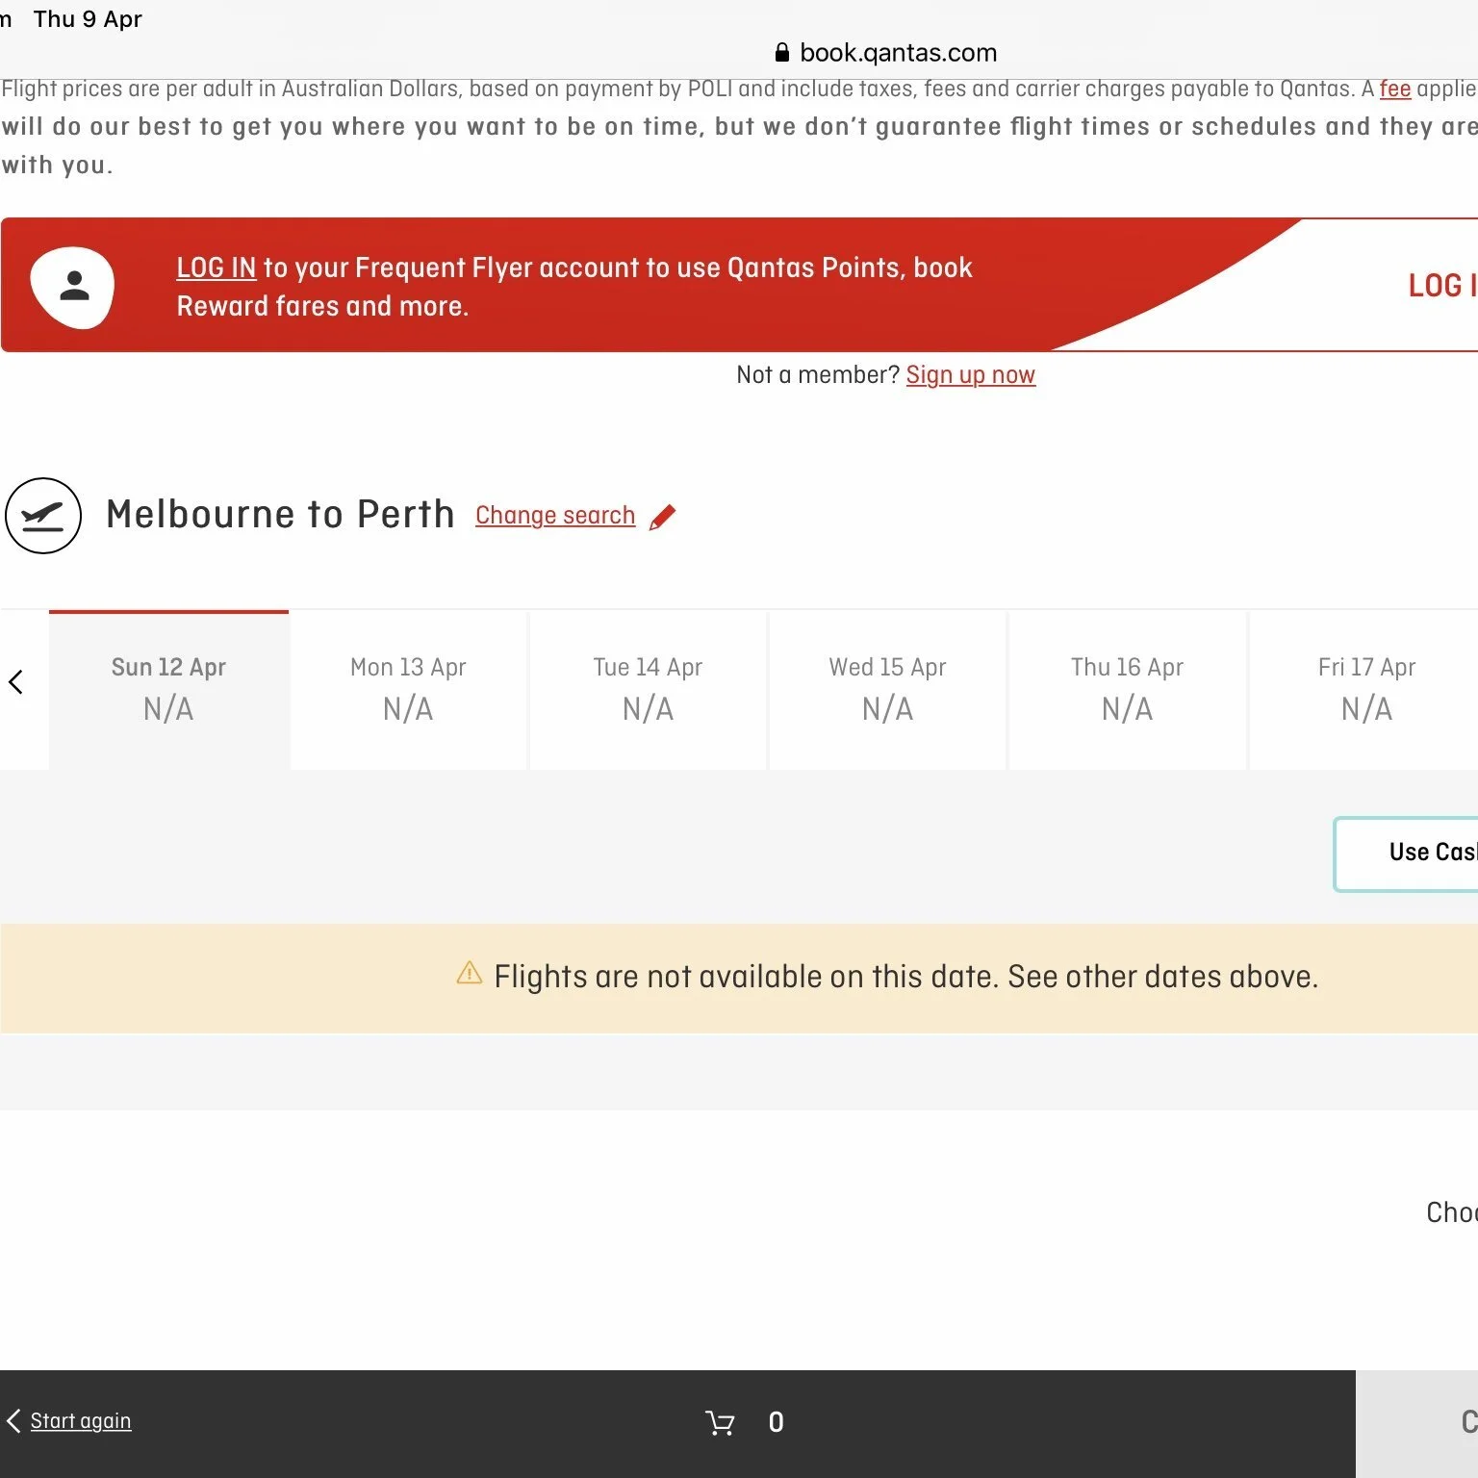Select the Mon 13 Apr date tab
The height and width of the screenshot is (1478, 1478).
pos(408,690)
